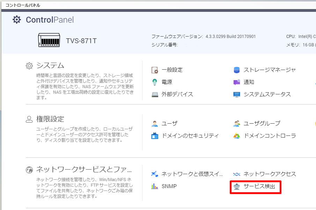
Task: Click the General Settings (一般設定) icon
Action: click(x=155, y=70)
